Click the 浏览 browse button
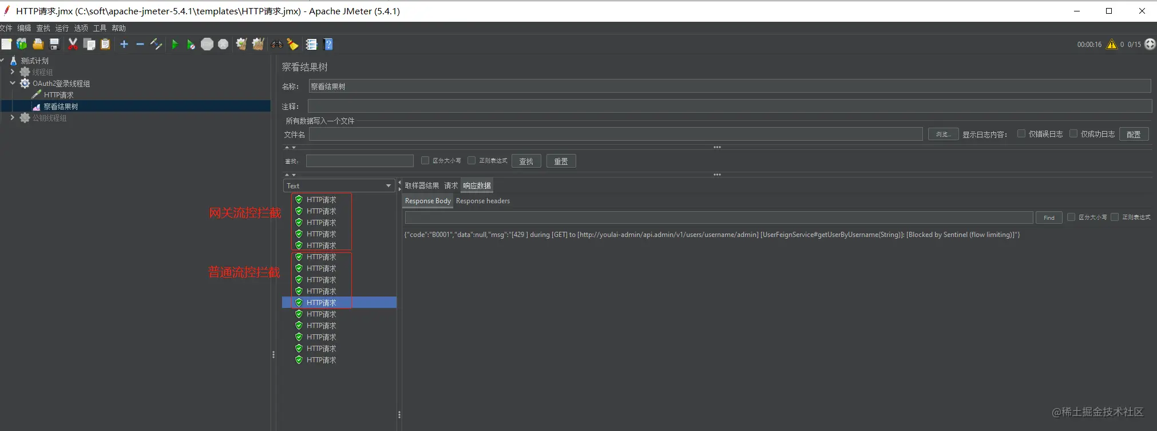 click(943, 134)
